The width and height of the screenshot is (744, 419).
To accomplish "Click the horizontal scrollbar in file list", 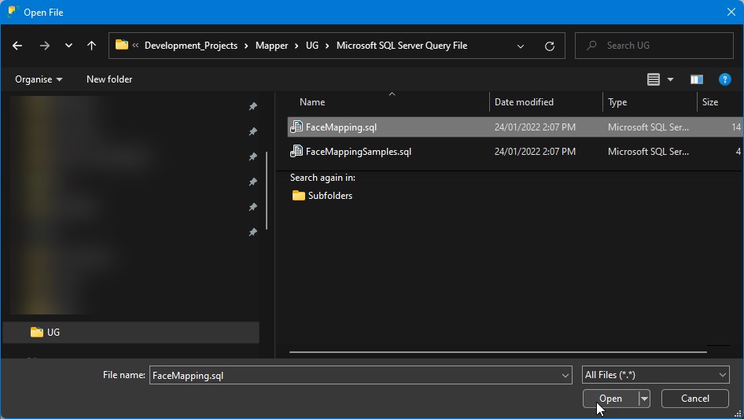I will click(497, 352).
